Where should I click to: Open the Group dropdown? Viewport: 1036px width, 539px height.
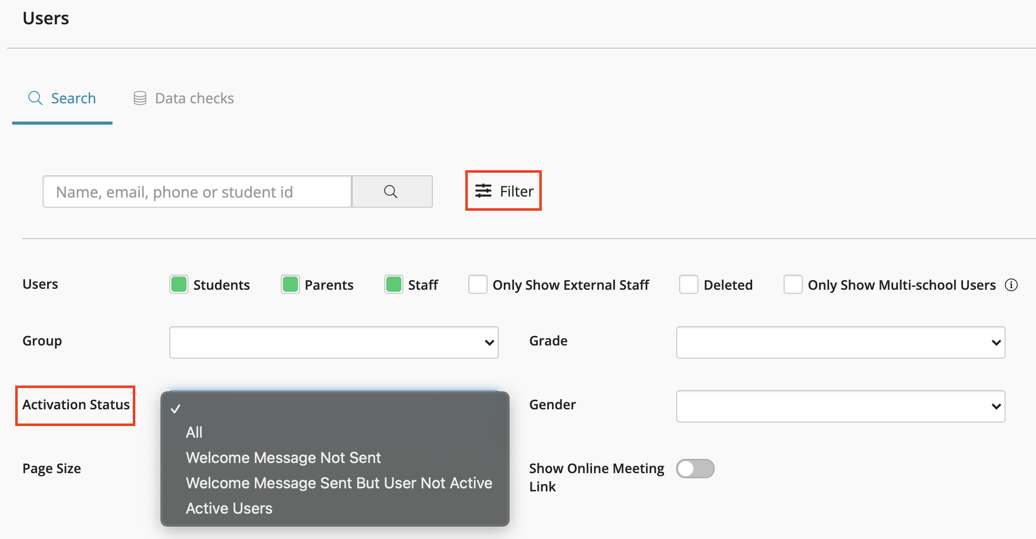pos(334,342)
